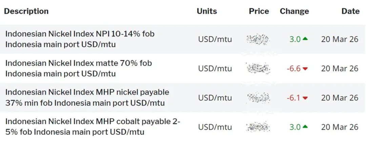The height and width of the screenshot is (154, 366).
Task: Click the -6.1 change value
Action: coord(294,98)
